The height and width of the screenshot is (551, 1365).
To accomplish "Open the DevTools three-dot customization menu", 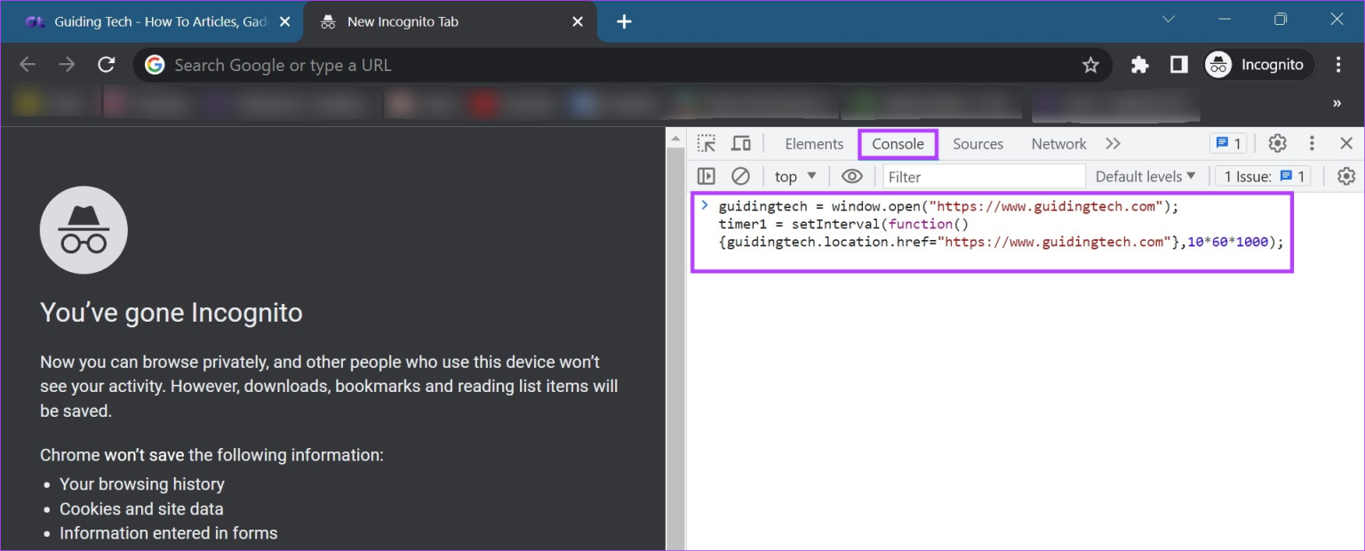I will click(1312, 142).
